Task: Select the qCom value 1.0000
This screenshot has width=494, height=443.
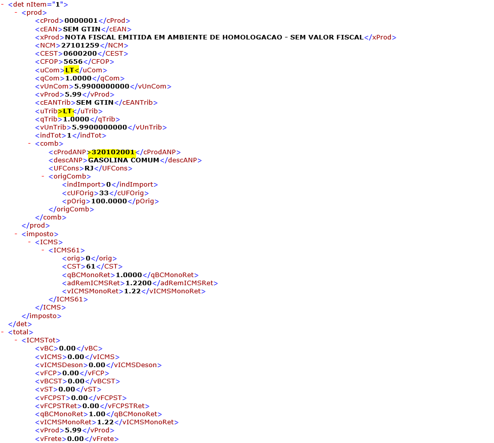Action: click(x=78, y=78)
